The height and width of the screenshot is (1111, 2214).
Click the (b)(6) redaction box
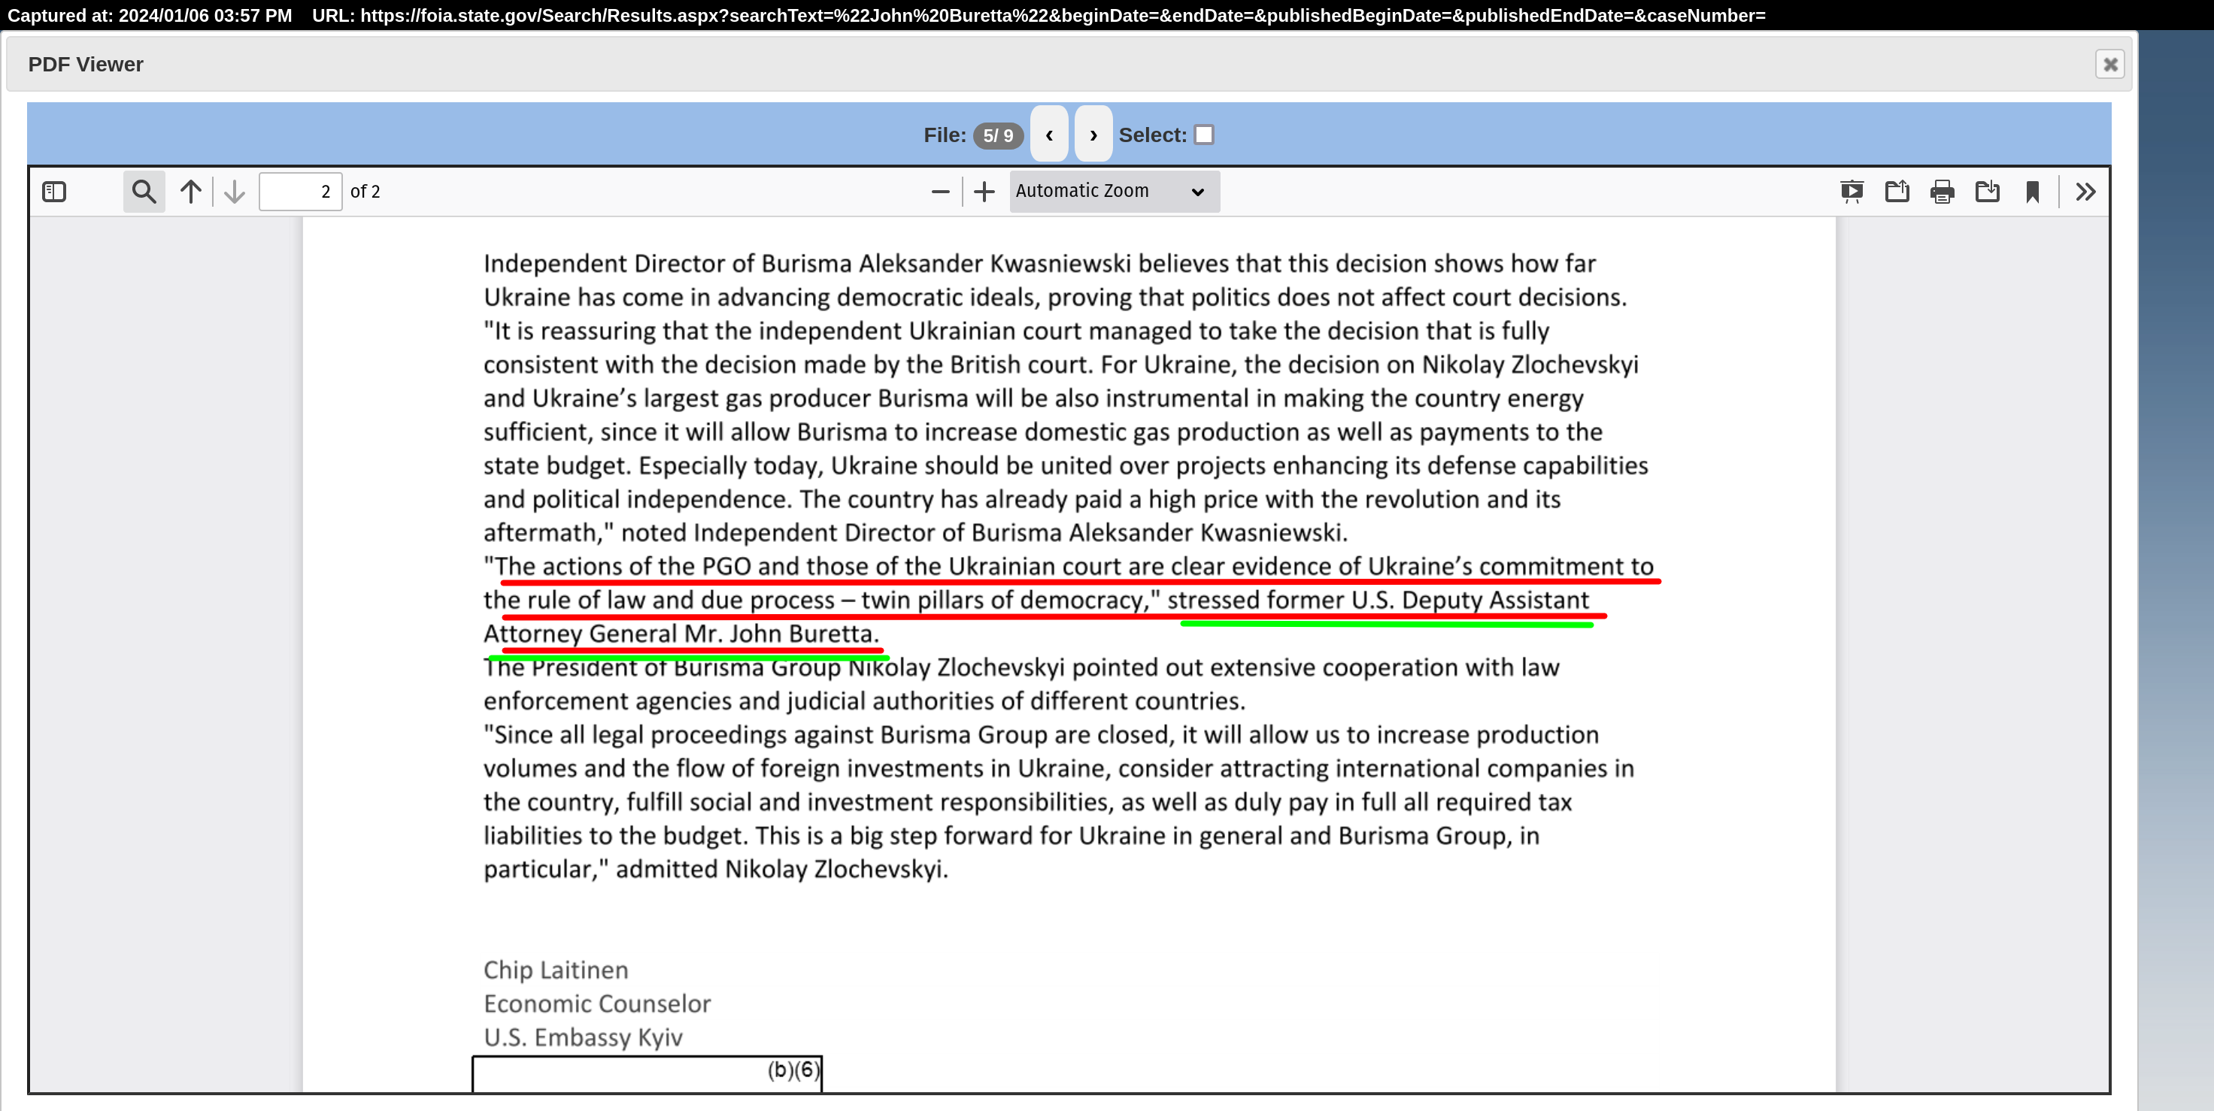[648, 1074]
